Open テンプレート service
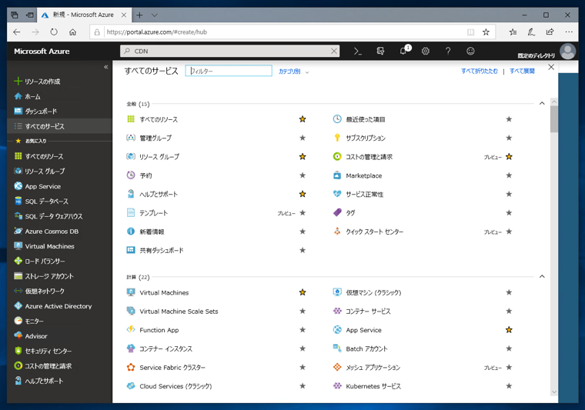Viewport: 585px width, 410px height. coord(153,213)
